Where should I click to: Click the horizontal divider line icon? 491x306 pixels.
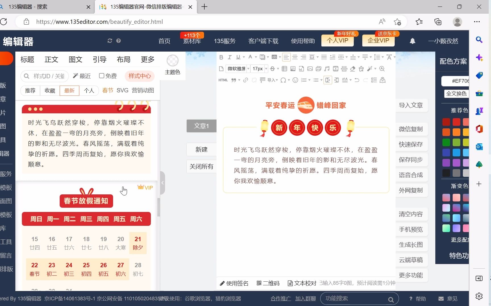[x=344, y=69]
